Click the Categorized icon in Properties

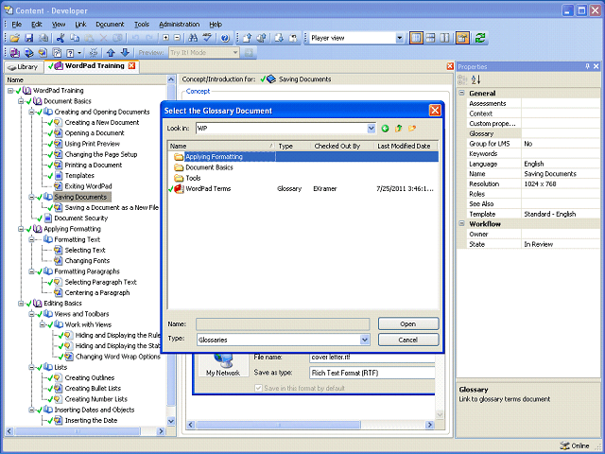click(x=462, y=79)
